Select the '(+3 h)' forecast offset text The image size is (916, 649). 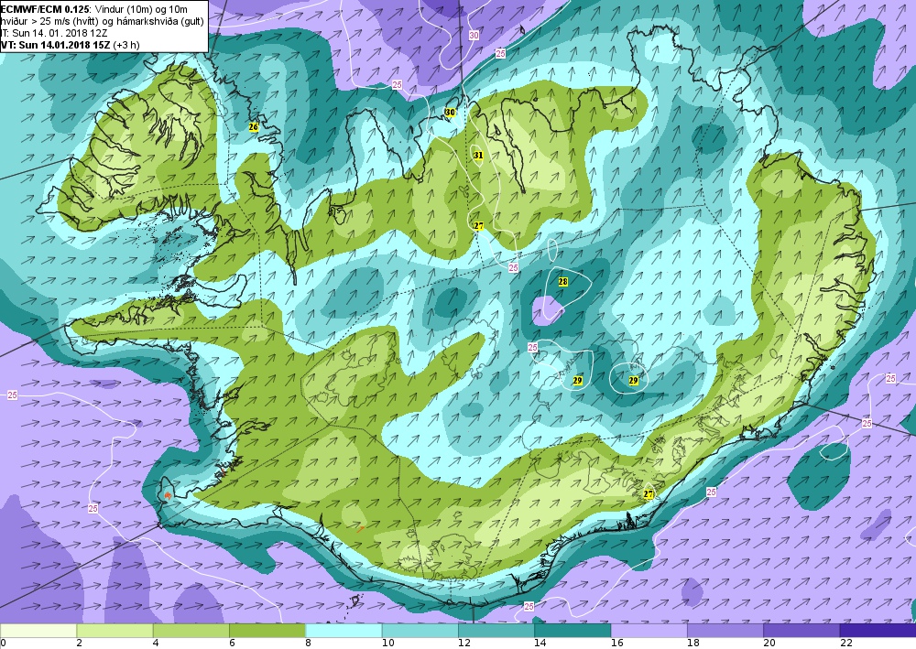pos(126,45)
